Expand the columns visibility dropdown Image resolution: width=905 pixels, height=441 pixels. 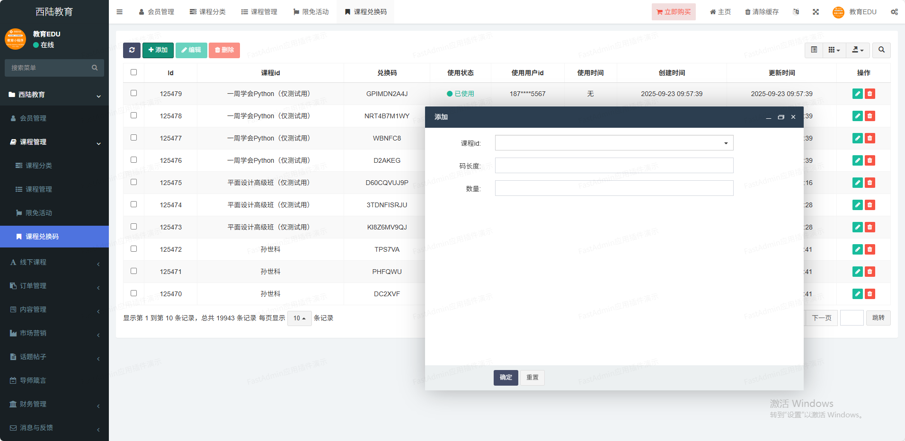coord(834,50)
